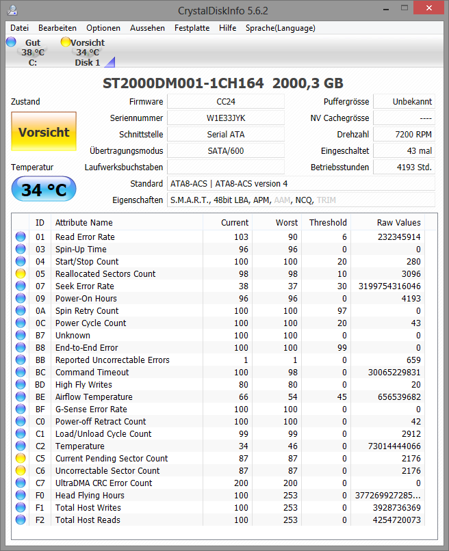
Task: Click the blue status icon for Start/Stop Count
Action: point(21,261)
